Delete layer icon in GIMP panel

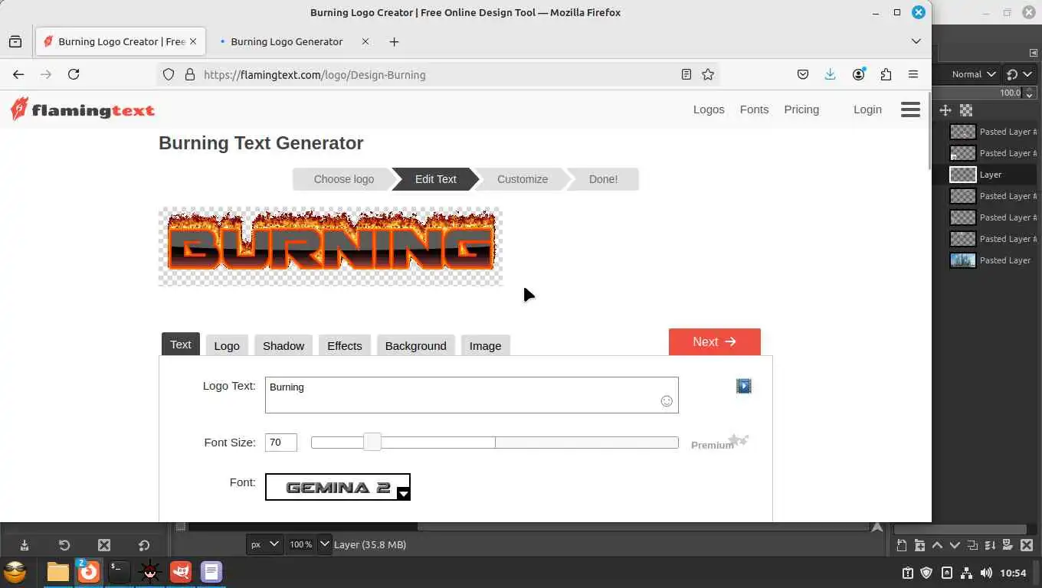click(1027, 545)
